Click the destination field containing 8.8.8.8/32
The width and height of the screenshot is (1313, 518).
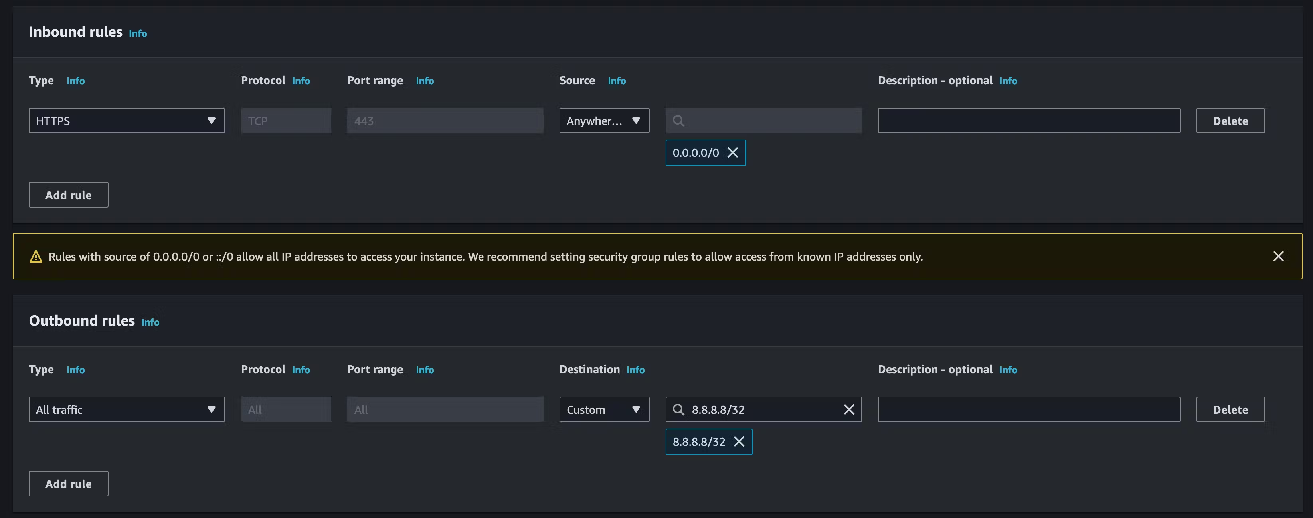coord(763,409)
